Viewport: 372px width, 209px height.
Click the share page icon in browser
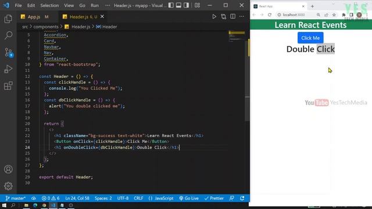326,15
